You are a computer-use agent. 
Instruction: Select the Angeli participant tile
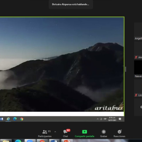[138, 32]
